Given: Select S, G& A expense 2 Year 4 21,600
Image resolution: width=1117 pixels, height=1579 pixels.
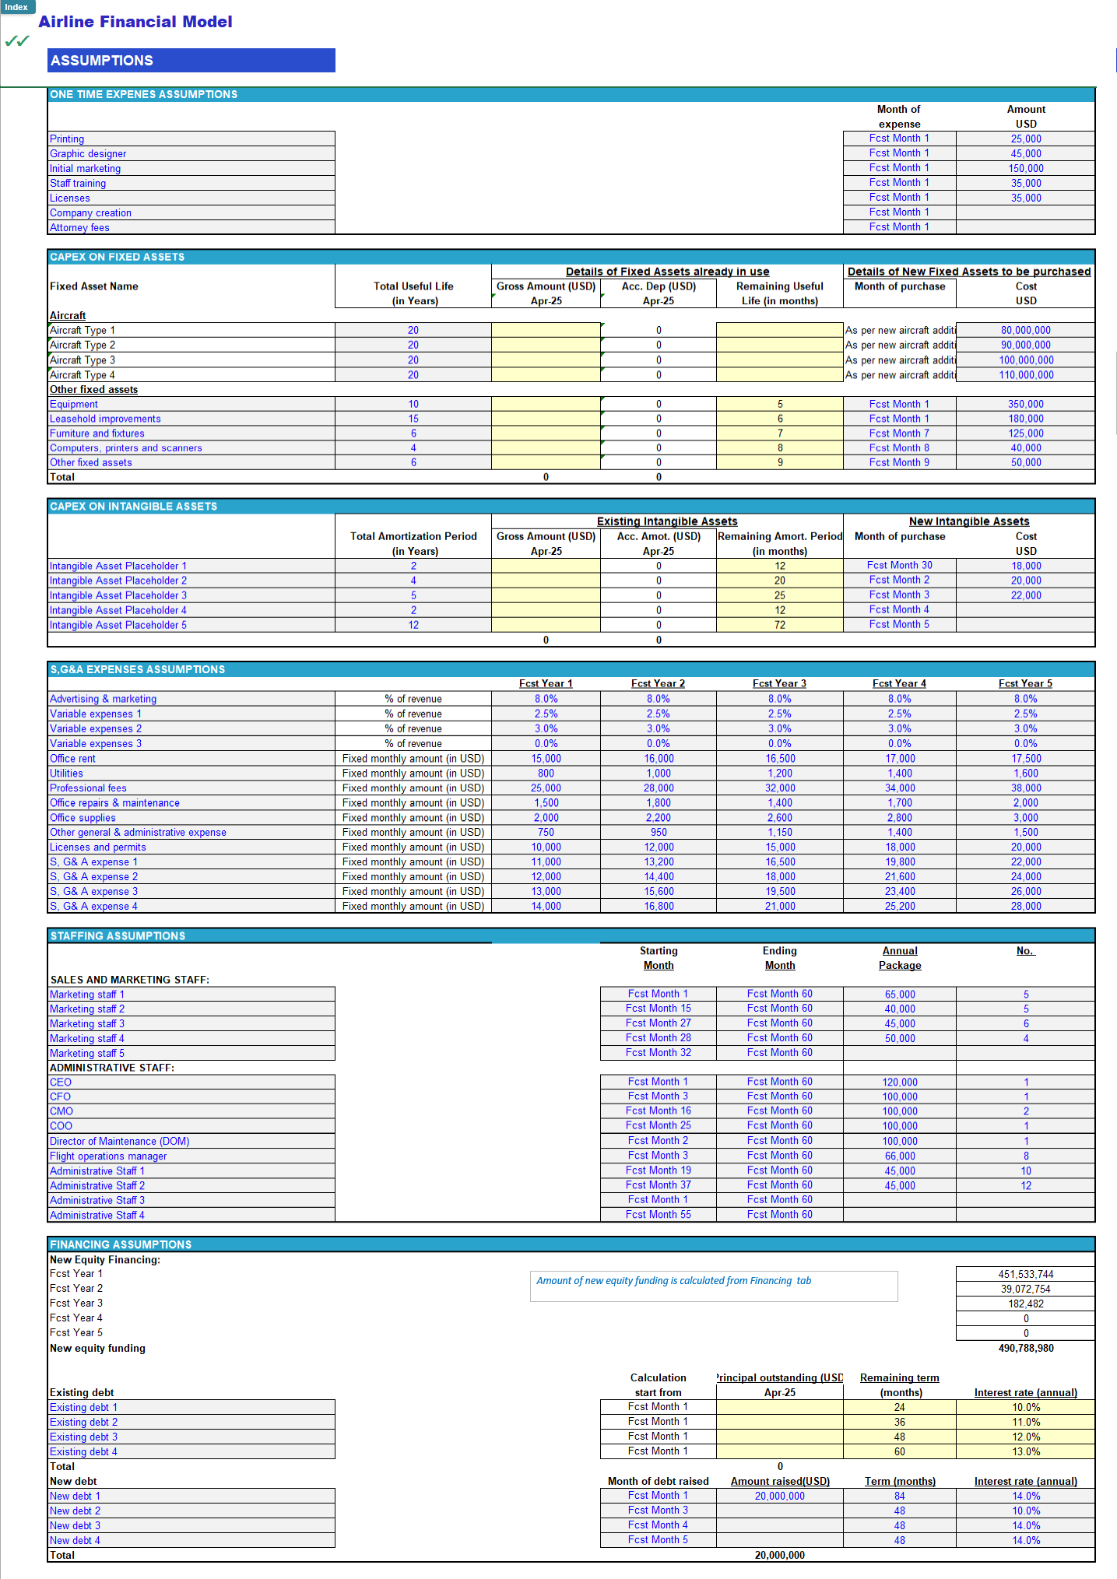Looking at the screenshot, I should point(900,877).
